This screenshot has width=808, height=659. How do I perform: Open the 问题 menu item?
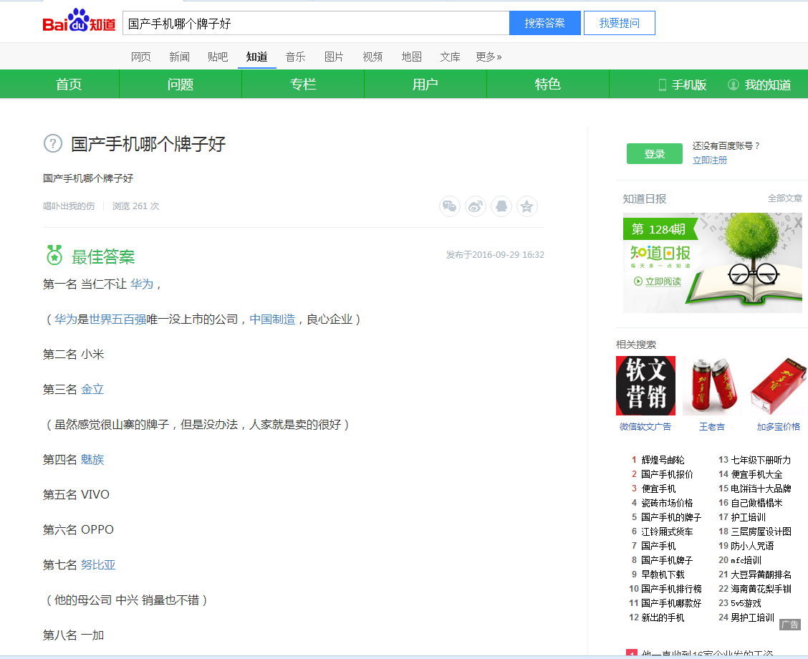tap(181, 85)
